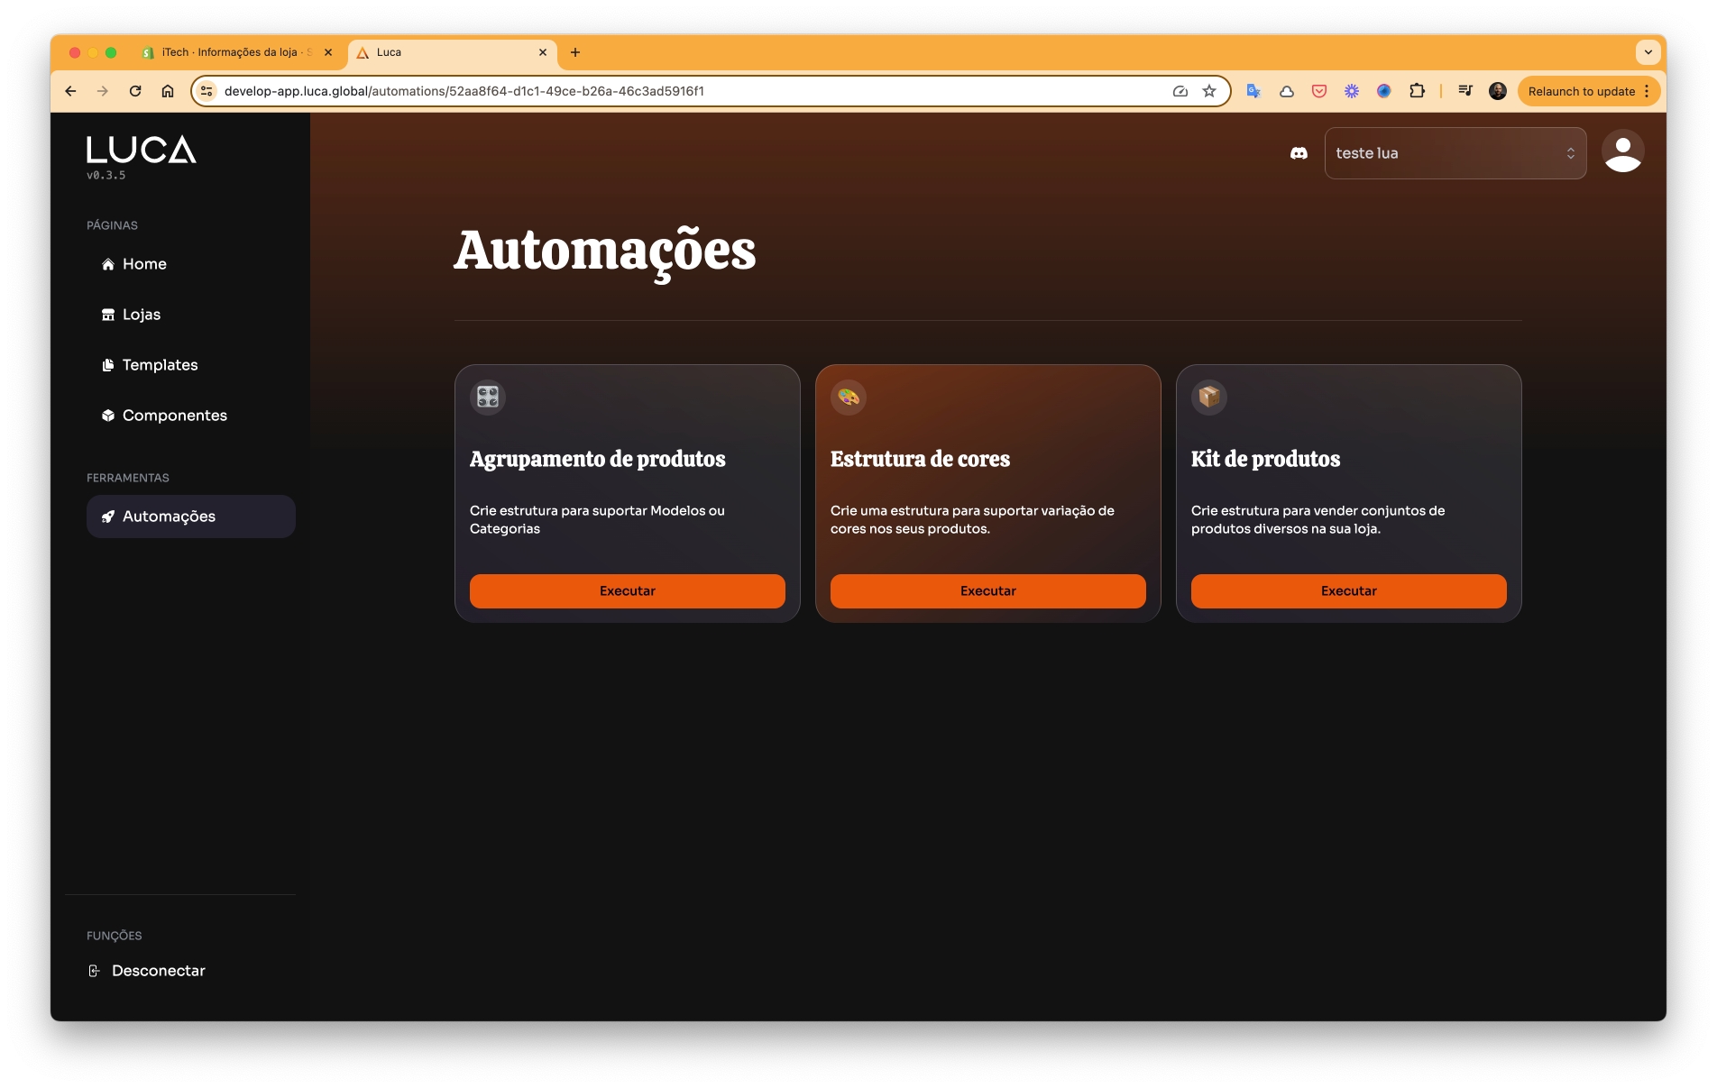Click the LUCA logo
This screenshot has width=1717, height=1088.
click(x=142, y=150)
